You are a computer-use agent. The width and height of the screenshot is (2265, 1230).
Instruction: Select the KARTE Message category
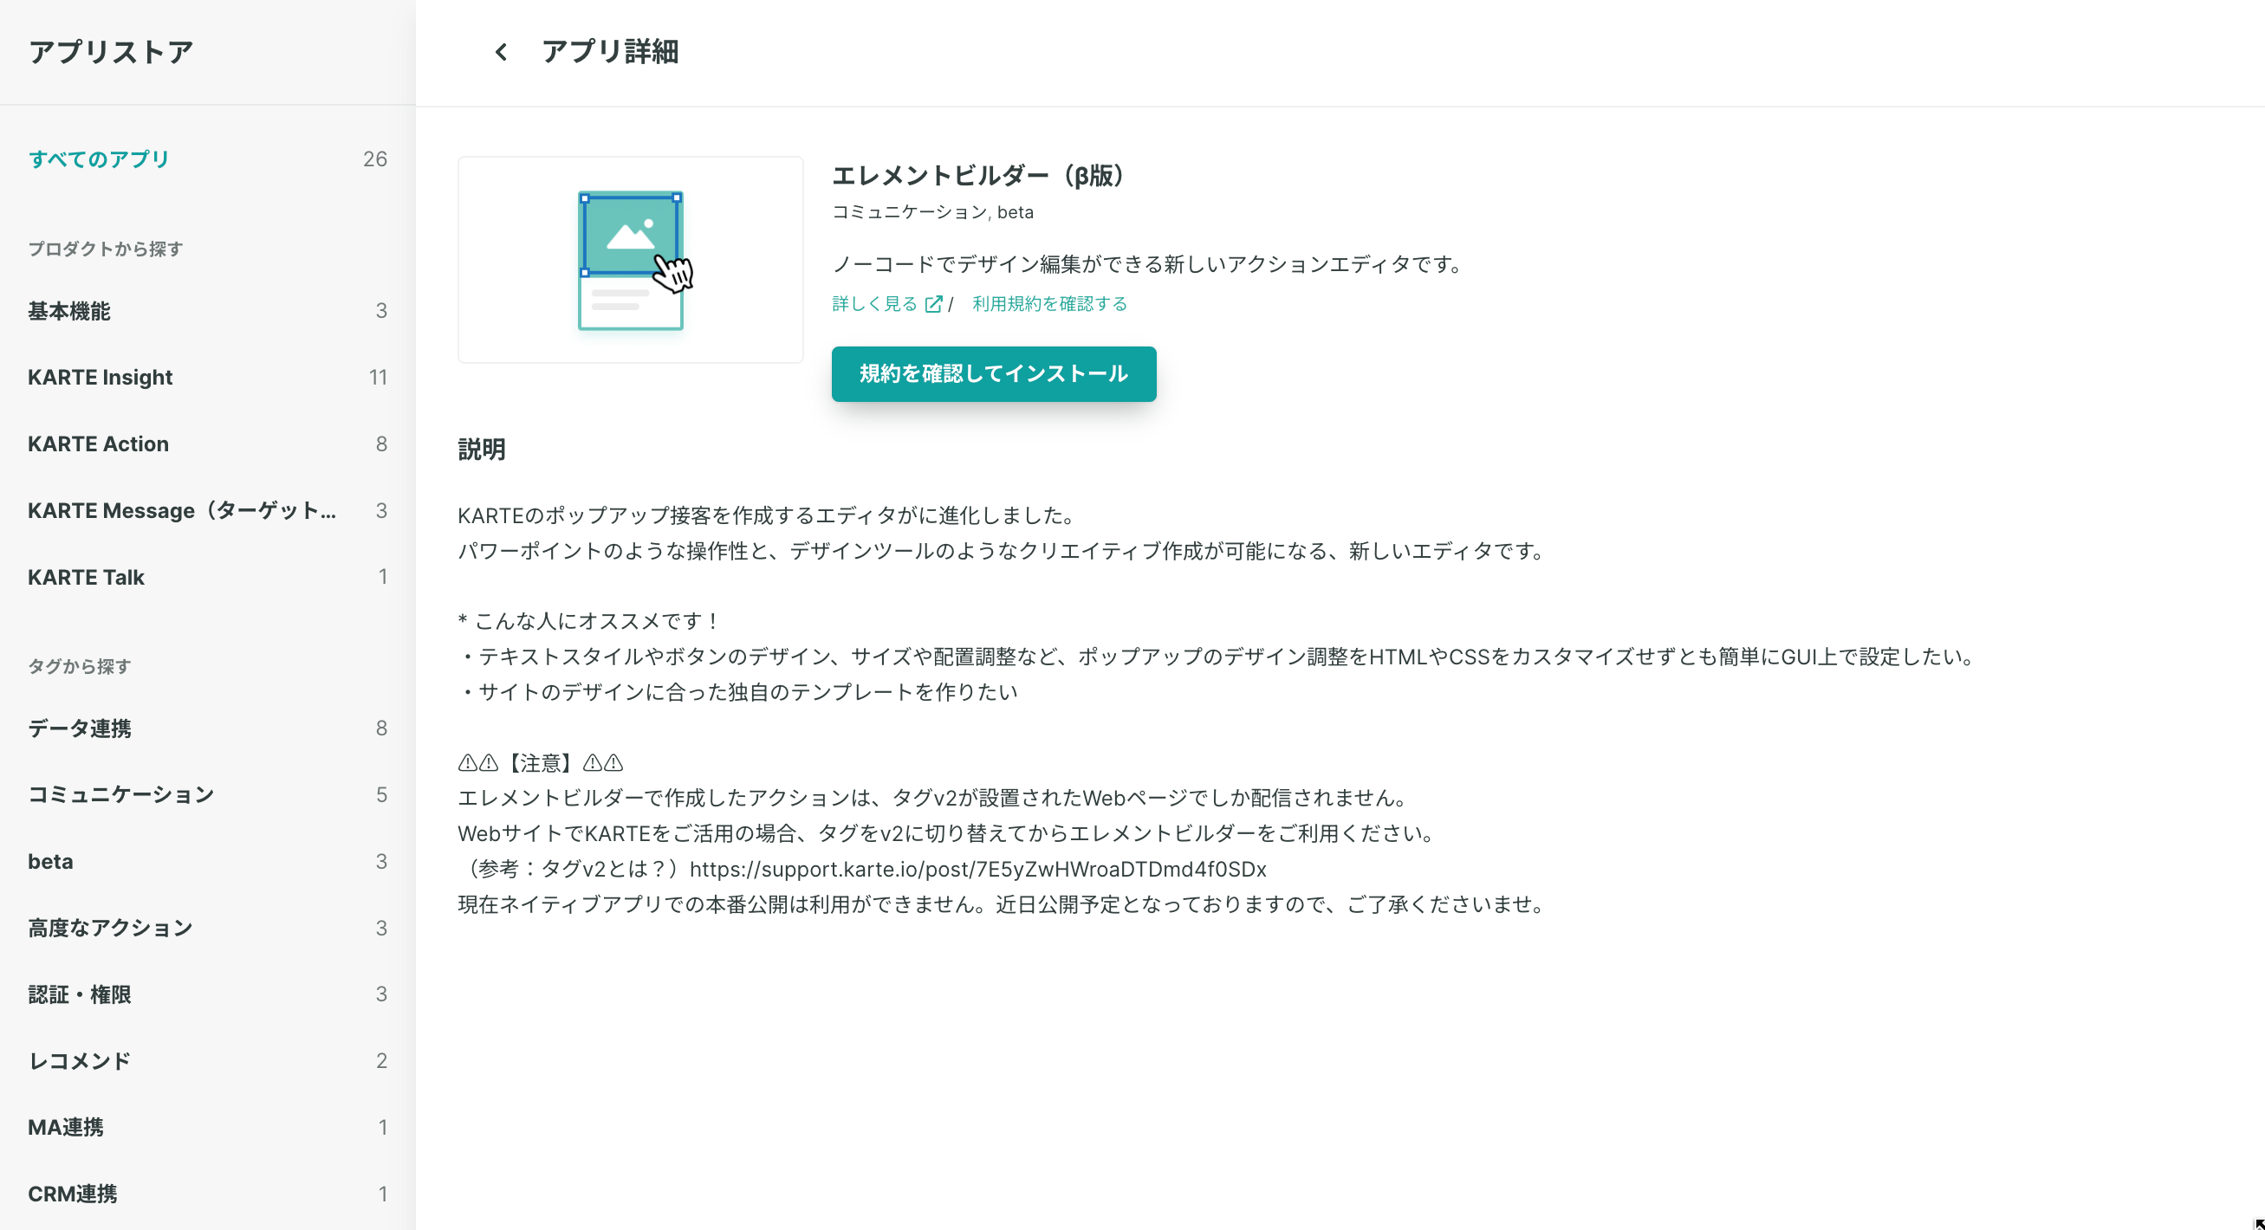click(x=181, y=511)
